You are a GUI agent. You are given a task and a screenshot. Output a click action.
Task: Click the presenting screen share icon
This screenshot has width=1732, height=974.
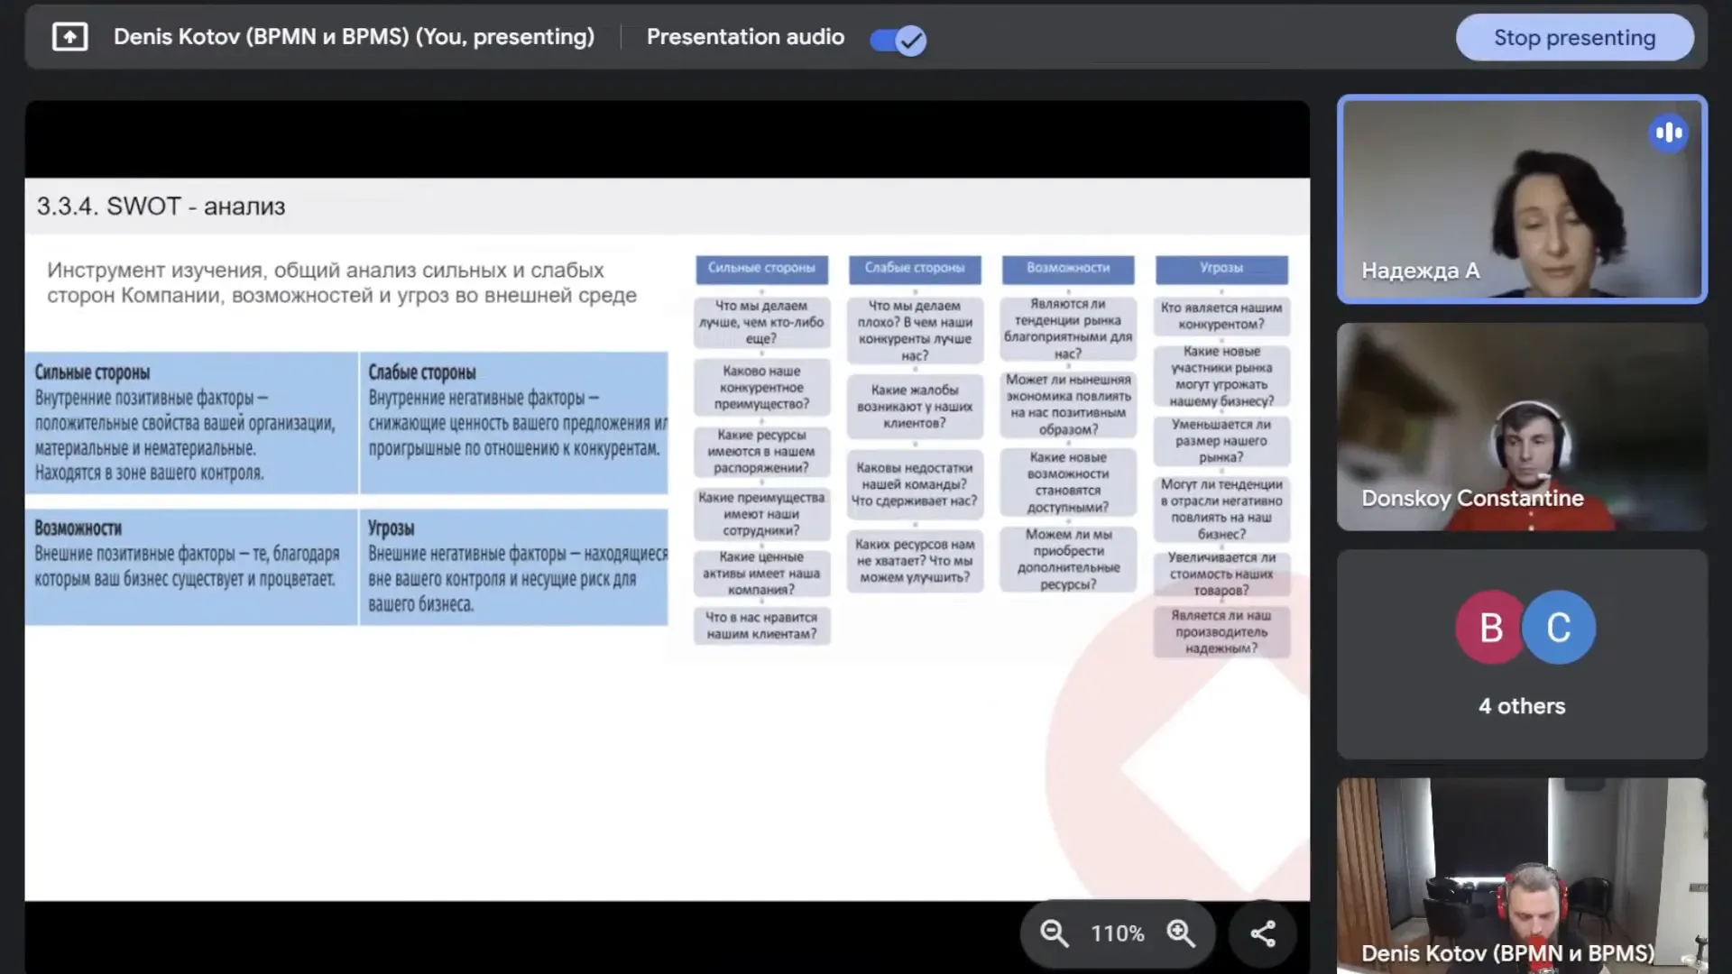[x=69, y=37]
